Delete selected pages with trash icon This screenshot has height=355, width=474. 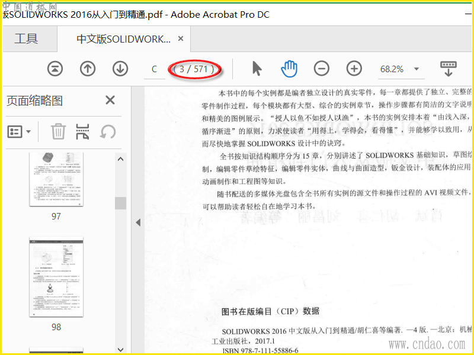(x=58, y=131)
